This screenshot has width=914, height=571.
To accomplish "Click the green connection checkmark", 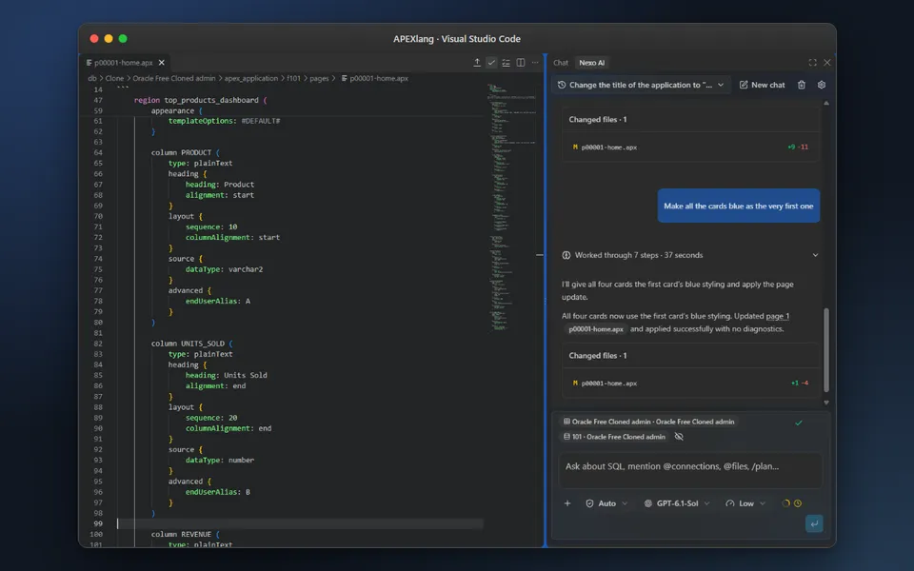I will coord(799,423).
